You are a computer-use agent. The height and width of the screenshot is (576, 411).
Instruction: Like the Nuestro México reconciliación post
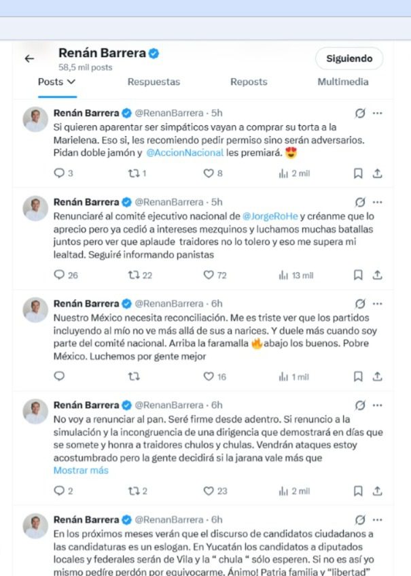pos(209,376)
